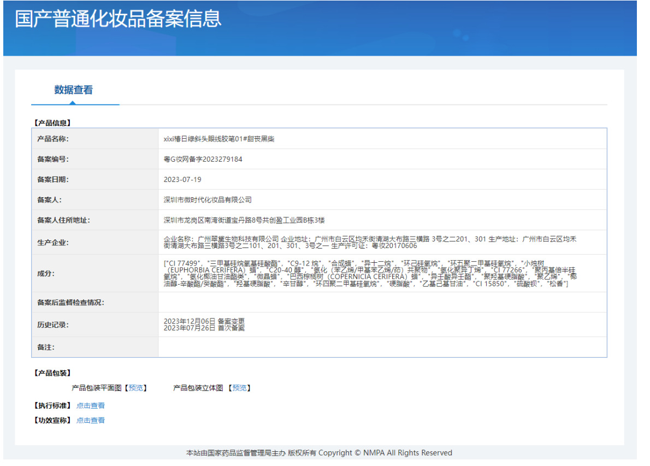Click the 成分 label cell
The width and height of the screenshot is (650, 466).
coord(95,273)
